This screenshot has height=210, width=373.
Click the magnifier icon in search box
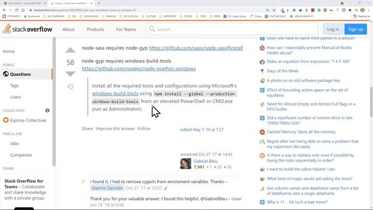point(152,29)
